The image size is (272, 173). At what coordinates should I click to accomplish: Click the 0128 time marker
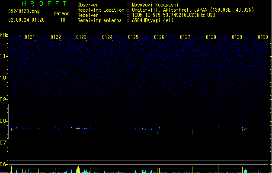(211, 37)
